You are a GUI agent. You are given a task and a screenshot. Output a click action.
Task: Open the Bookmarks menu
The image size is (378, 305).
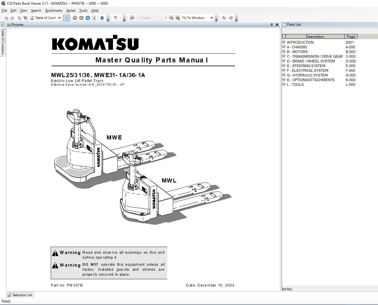(x=54, y=11)
